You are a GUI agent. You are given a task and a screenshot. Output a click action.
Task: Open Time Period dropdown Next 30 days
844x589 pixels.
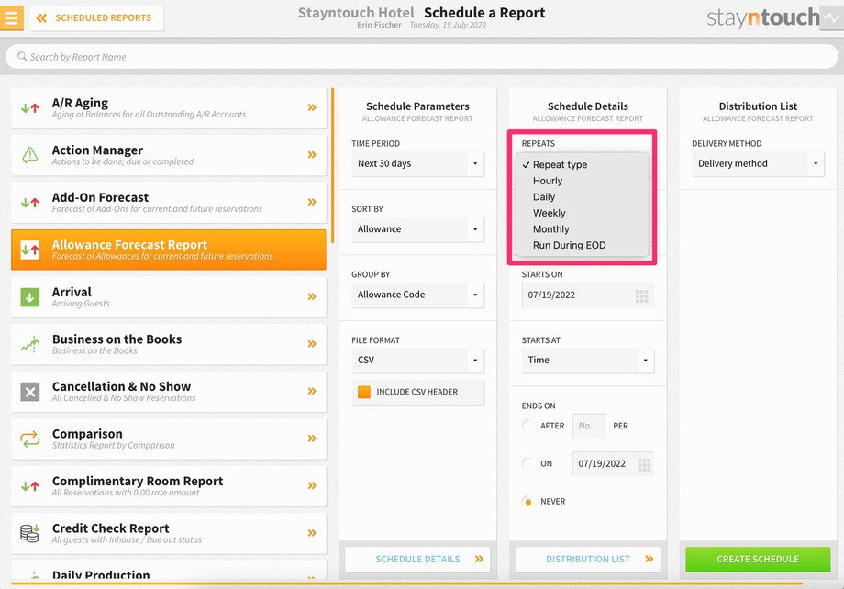tap(417, 163)
